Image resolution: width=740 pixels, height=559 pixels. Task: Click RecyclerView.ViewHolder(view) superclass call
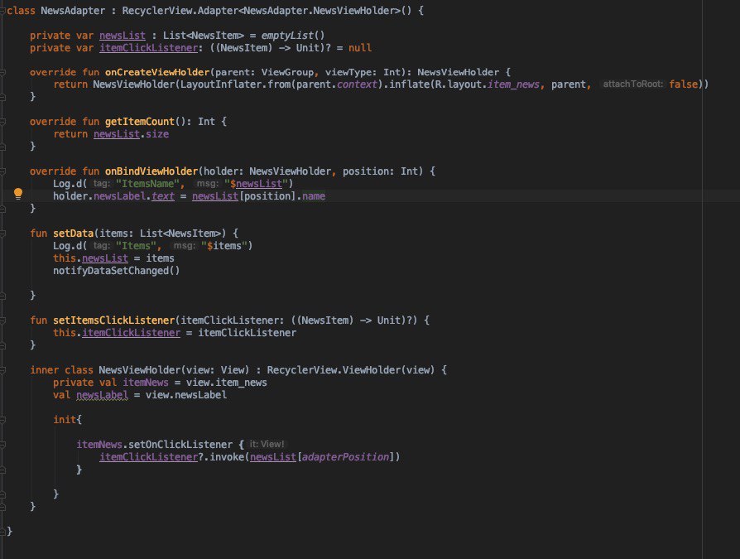[350, 370]
